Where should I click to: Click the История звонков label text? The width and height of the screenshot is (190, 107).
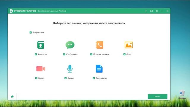101,54
